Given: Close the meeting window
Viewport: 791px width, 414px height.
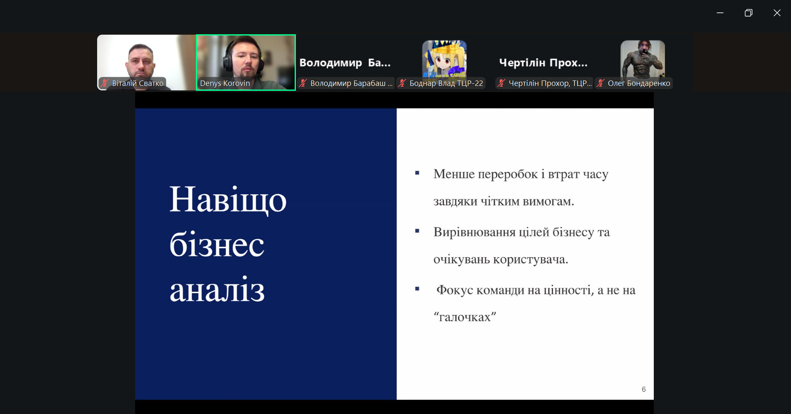Looking at the screenshot, I should click(x=777, y=13).
